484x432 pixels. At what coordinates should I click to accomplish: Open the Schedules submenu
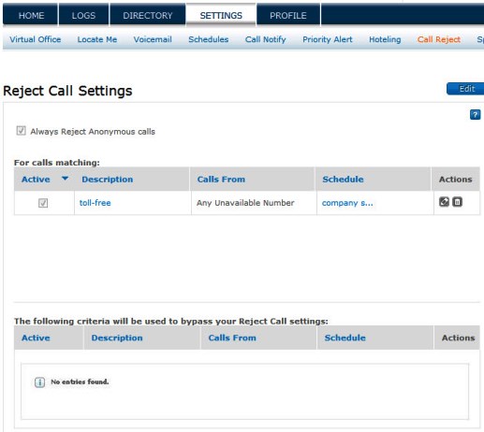coord(209,39)
